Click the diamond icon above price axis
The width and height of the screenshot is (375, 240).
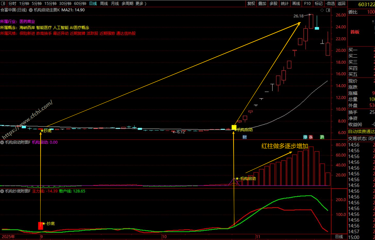[322, 10]
